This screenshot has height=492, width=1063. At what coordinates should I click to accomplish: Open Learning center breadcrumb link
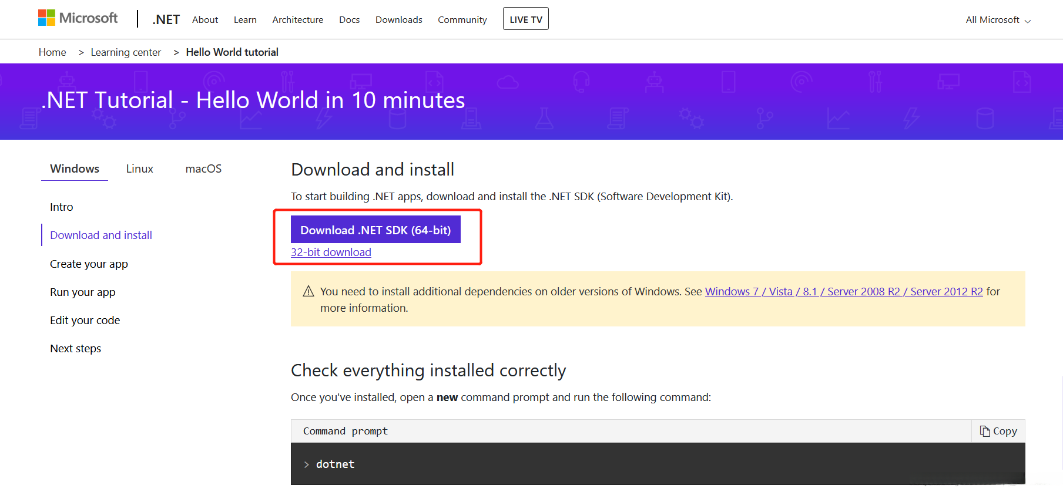(x=126, y=52)
